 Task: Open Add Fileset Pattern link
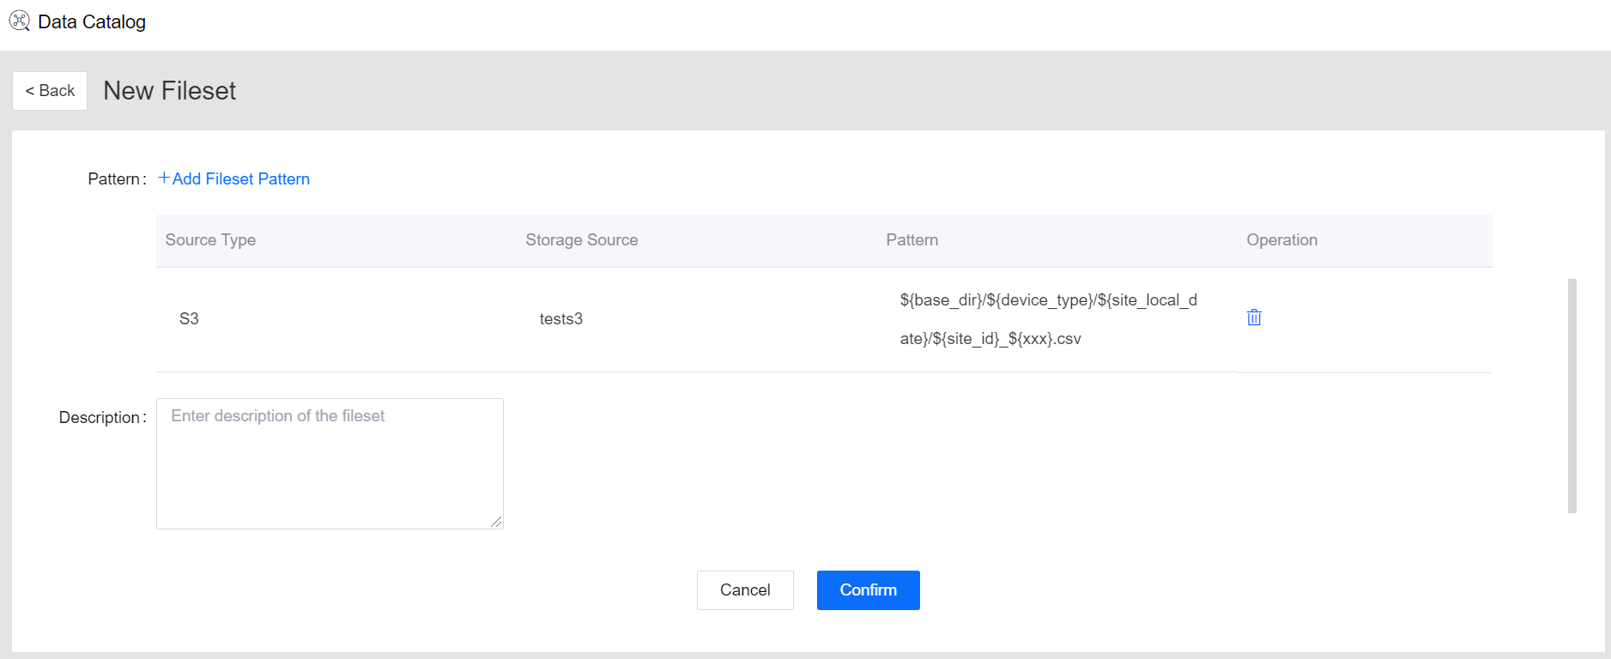[233, 178]
